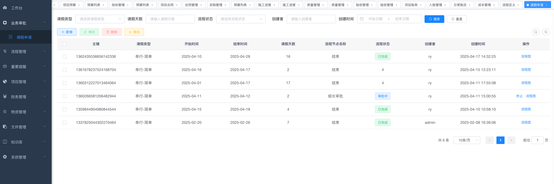Click the 请输入创建者 input field
The width and height of the screenshot is (554, 184).
point(311,19)
